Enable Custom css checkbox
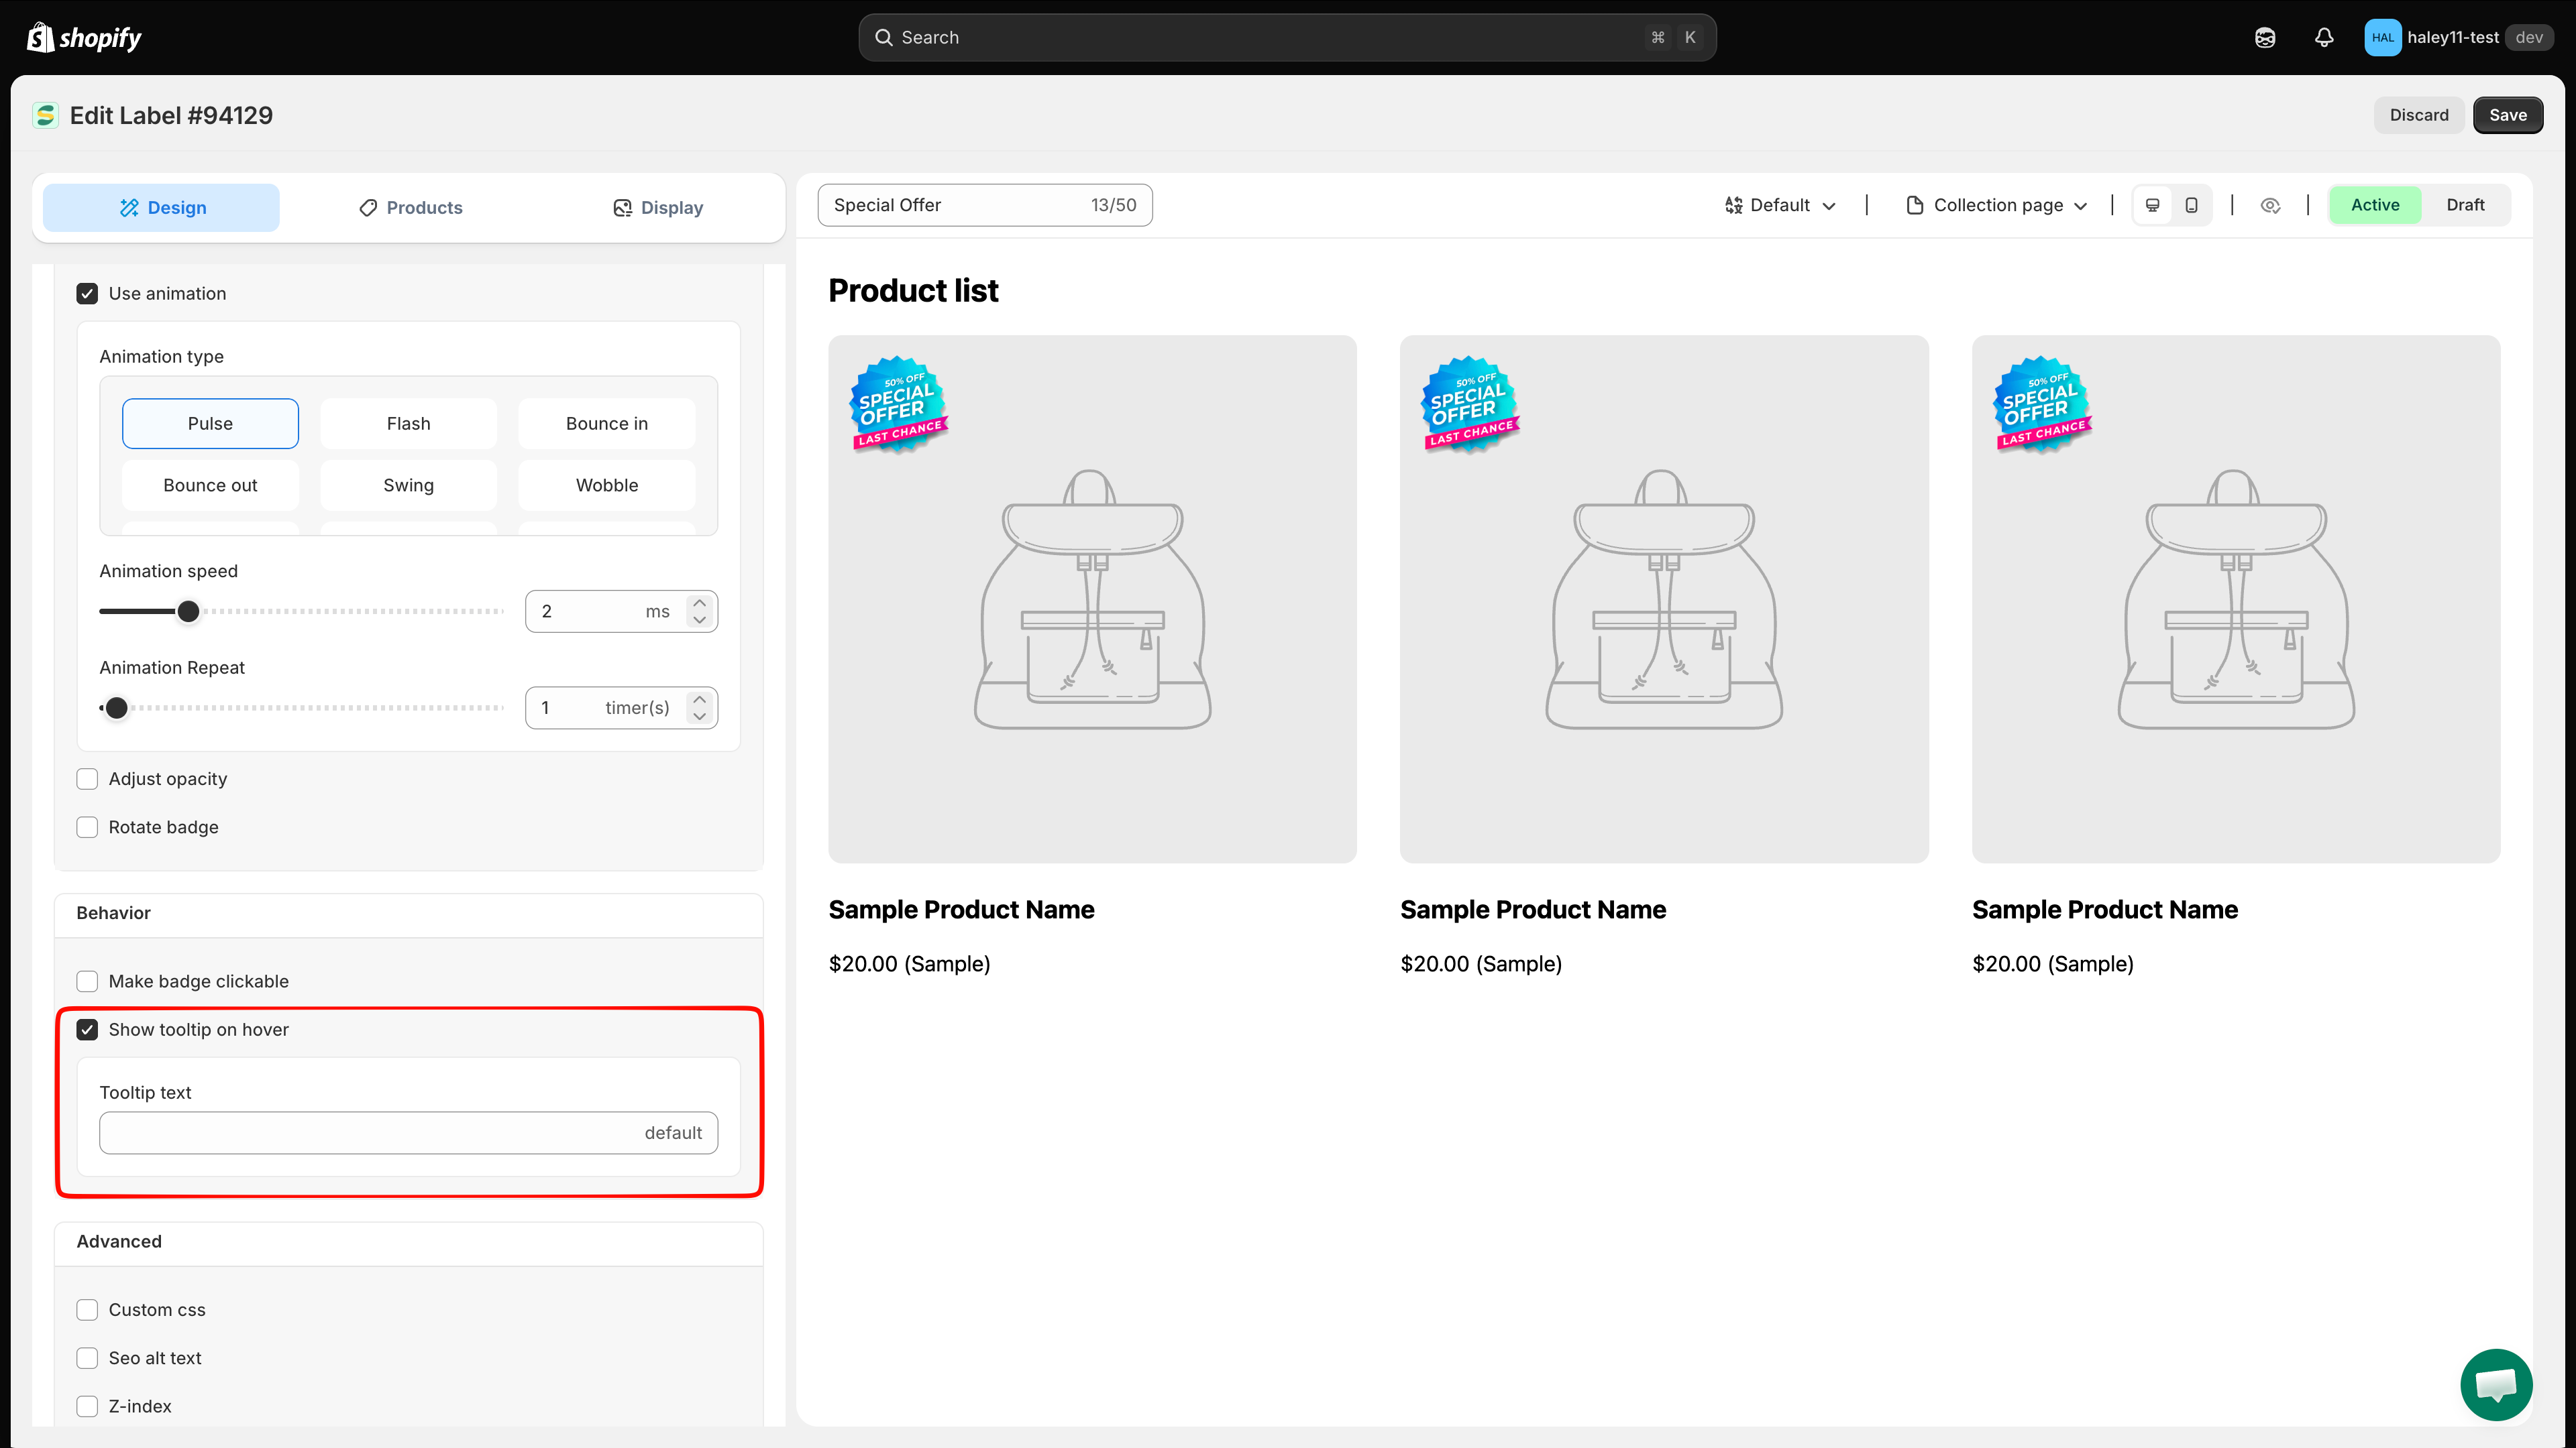2576x1448 pixels. tap(87, 1310)
